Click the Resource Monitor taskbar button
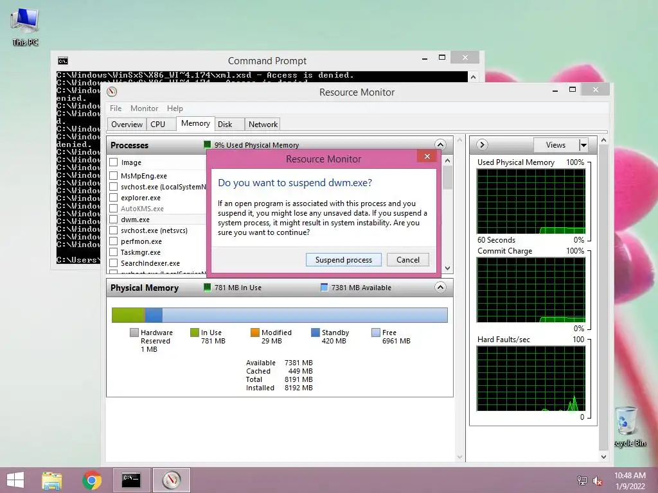 (171, 480)
